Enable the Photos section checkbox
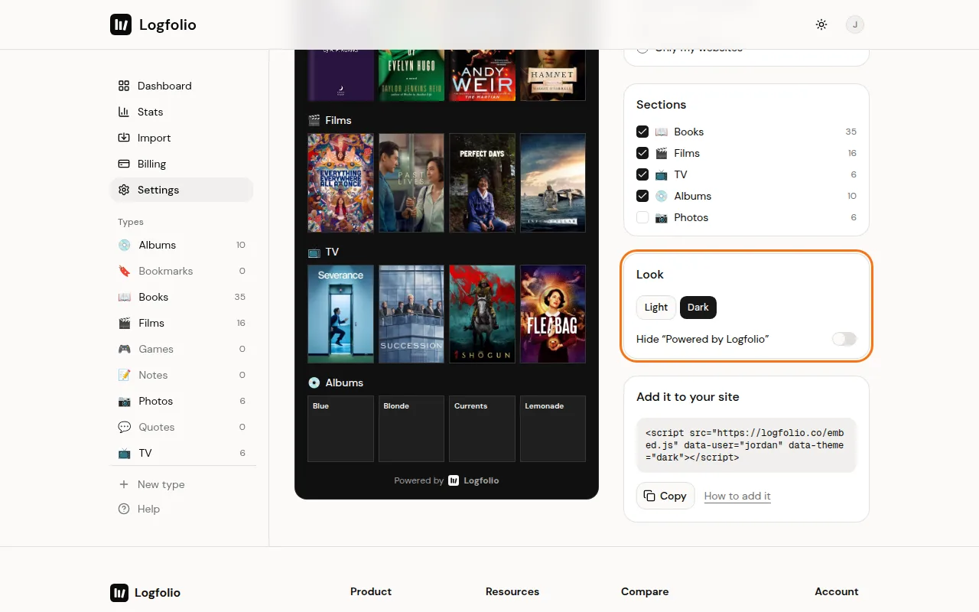This screenshot has width=979, height=612. (642, 217)
